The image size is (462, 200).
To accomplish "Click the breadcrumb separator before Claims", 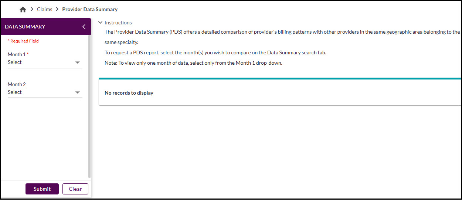I will [x=32, y=9].
